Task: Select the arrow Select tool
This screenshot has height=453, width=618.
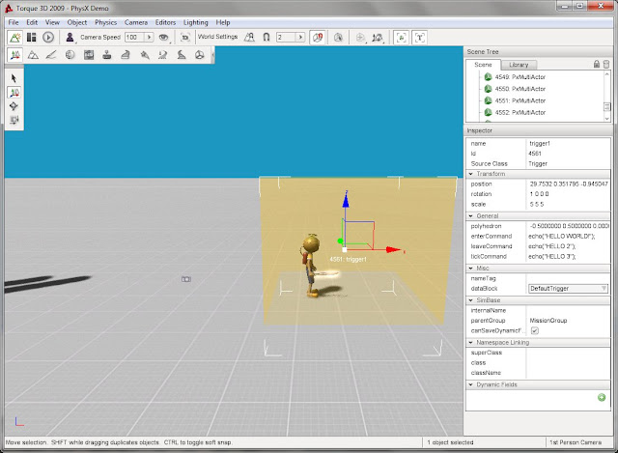Action: (x=14, y=77)
